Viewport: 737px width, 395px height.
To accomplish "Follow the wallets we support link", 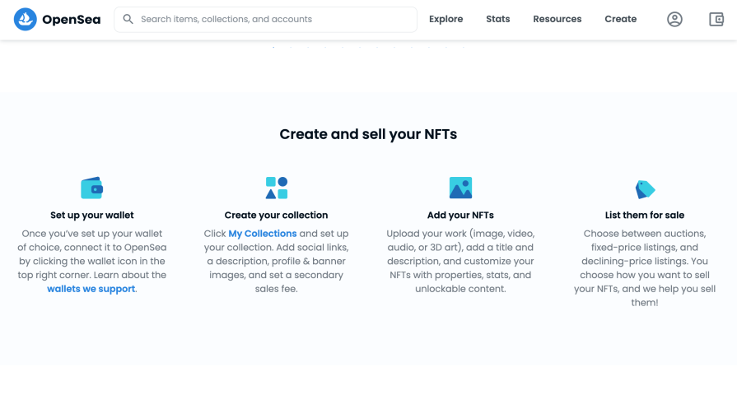I will 91,289.
